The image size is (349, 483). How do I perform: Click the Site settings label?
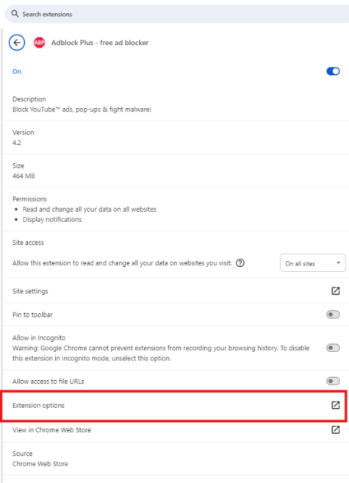point(30,291)
